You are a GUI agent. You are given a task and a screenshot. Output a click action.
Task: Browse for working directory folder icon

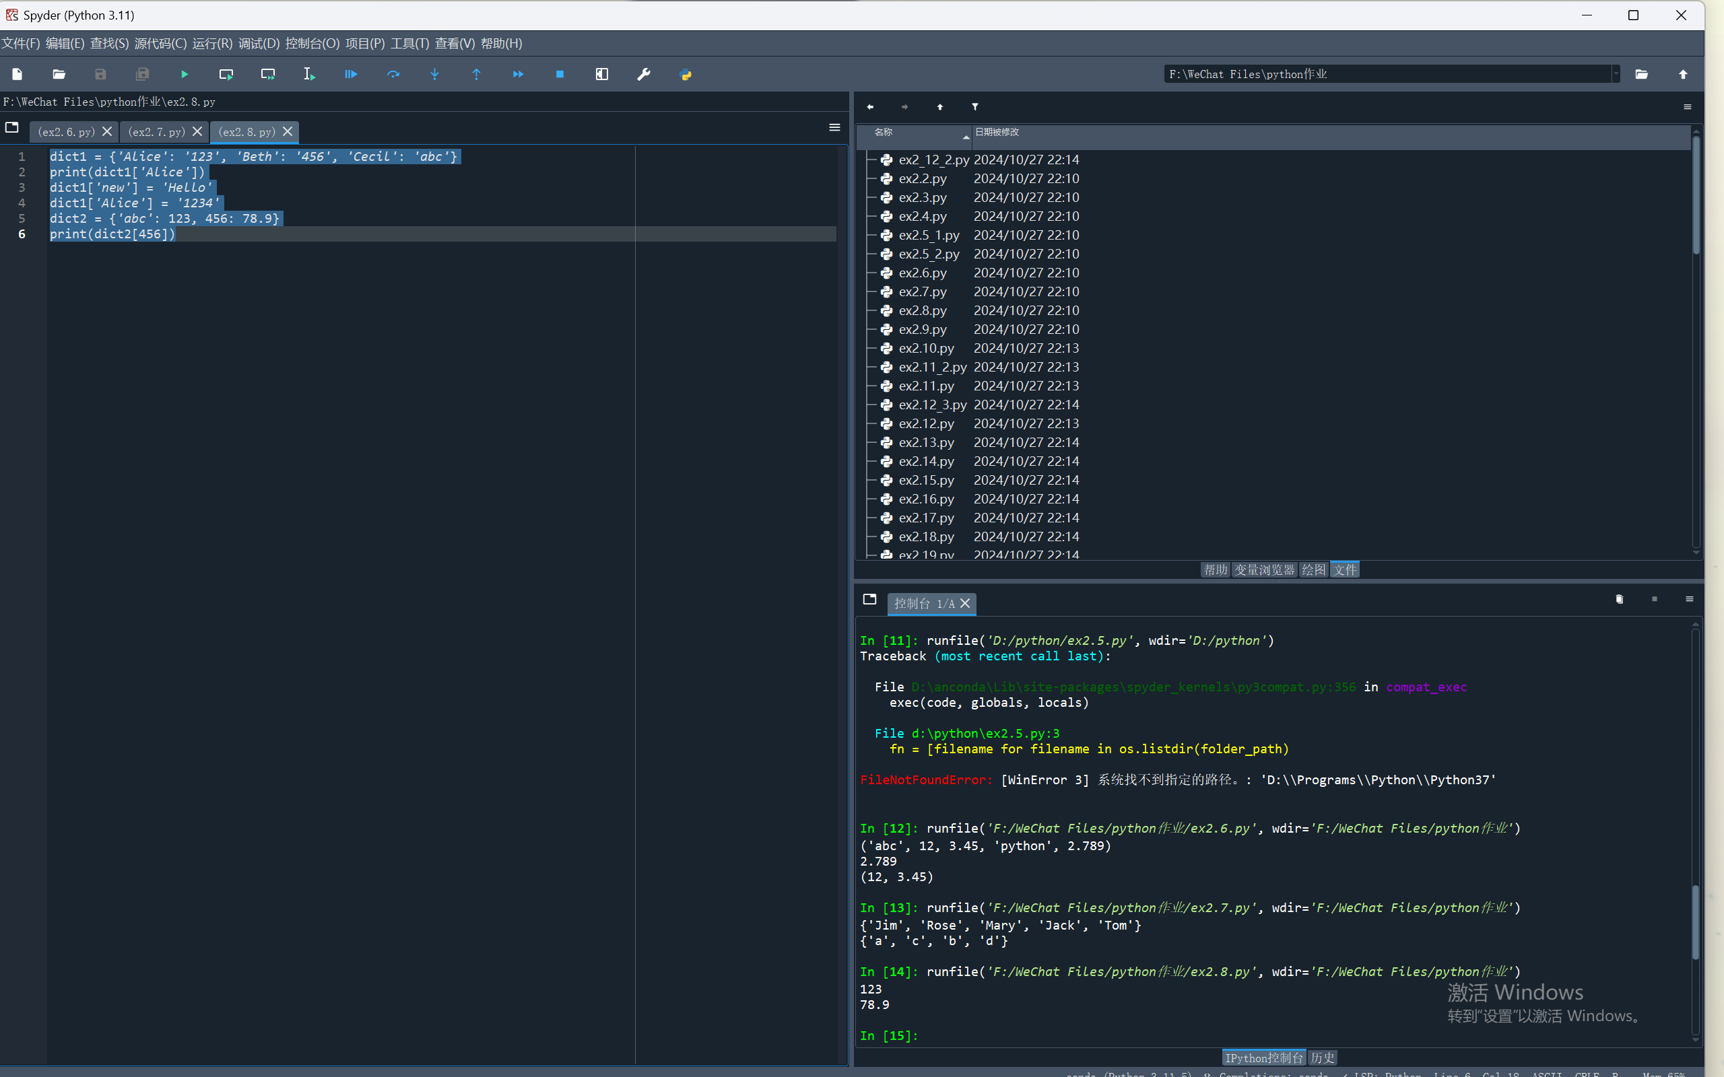coord(1641,74)
